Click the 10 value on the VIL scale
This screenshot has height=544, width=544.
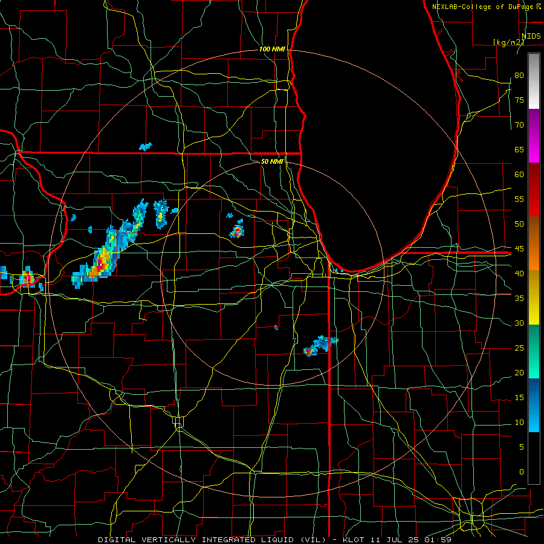519,423
